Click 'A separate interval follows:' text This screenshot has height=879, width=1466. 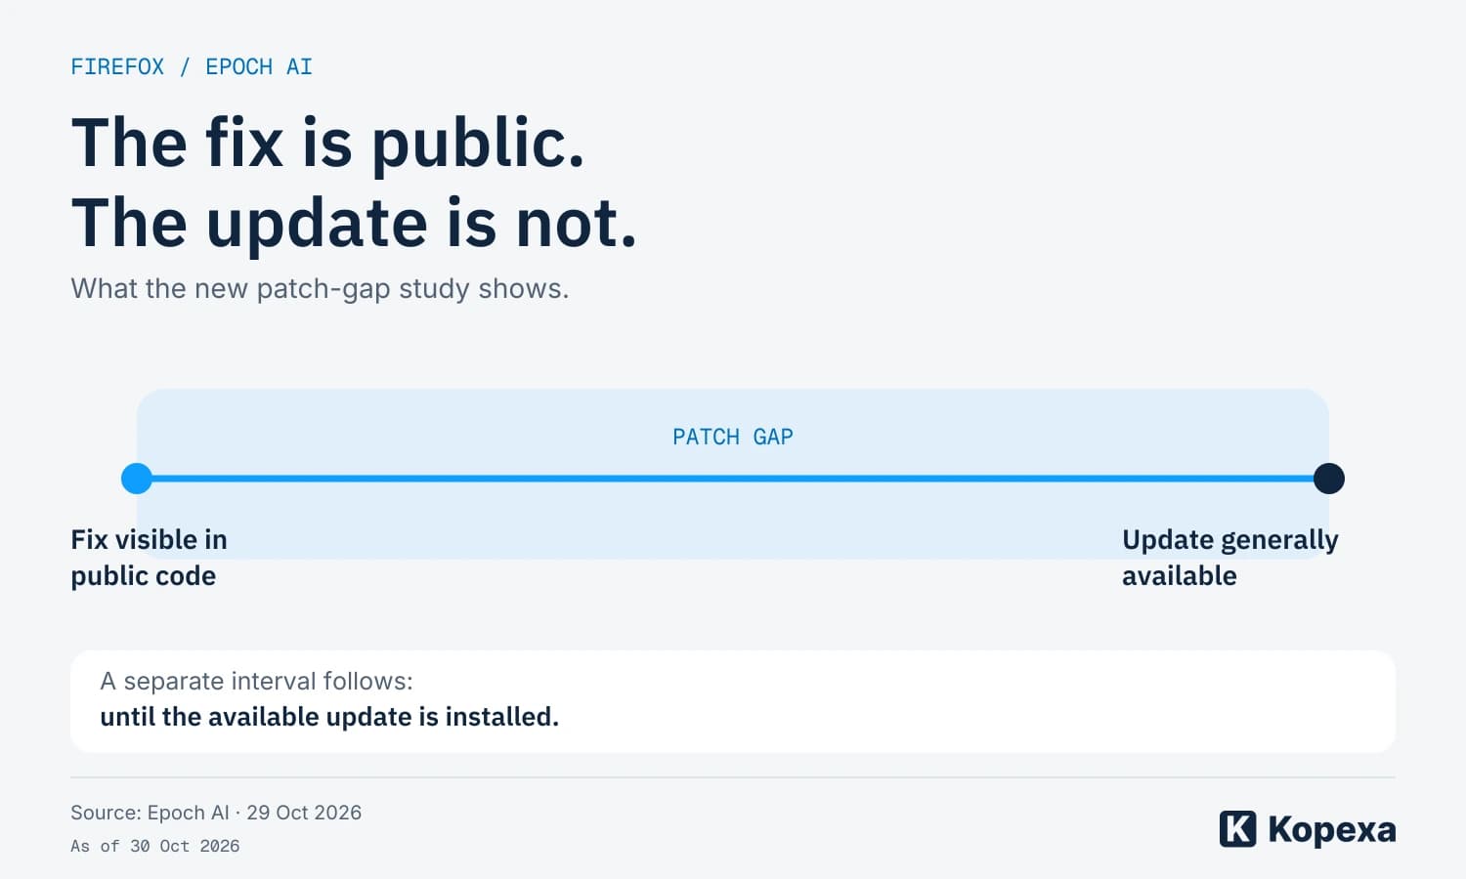pyautogui.click(x=256, y=681)
